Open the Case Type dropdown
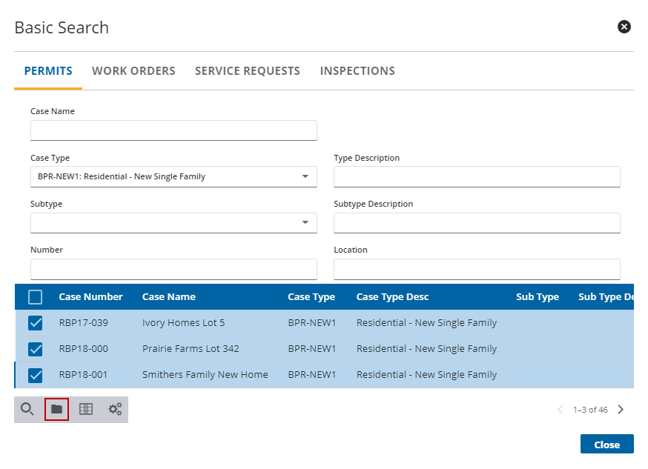648x469 pixels. click(305, 176)
